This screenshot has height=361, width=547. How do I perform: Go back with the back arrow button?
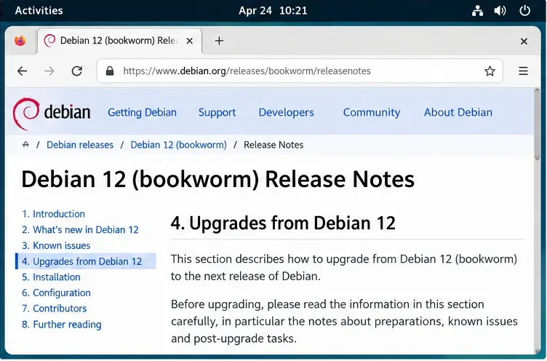(23, 71)
